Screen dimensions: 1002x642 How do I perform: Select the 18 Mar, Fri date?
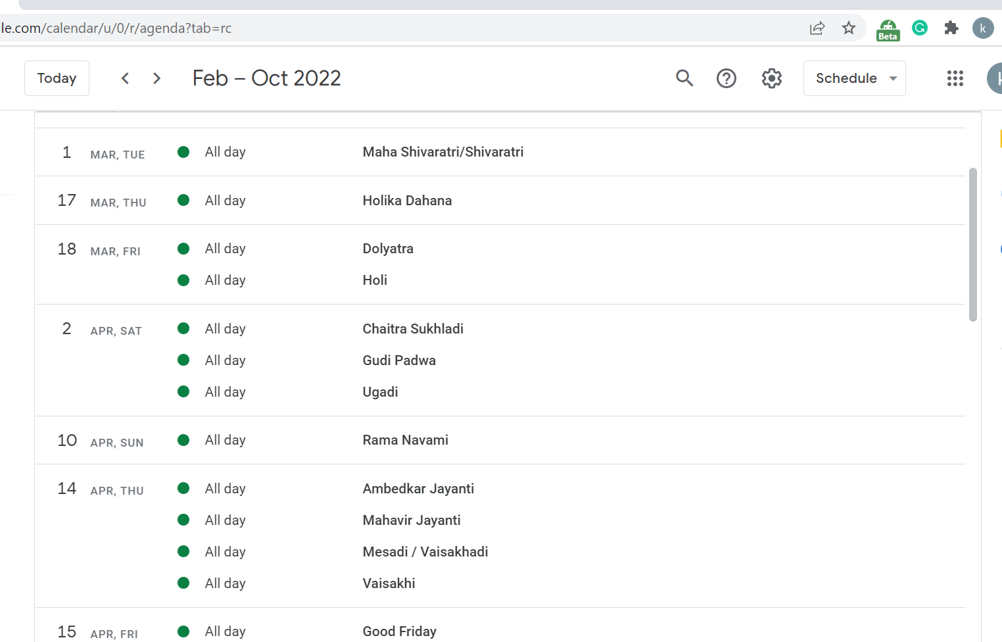coord(67,249)
